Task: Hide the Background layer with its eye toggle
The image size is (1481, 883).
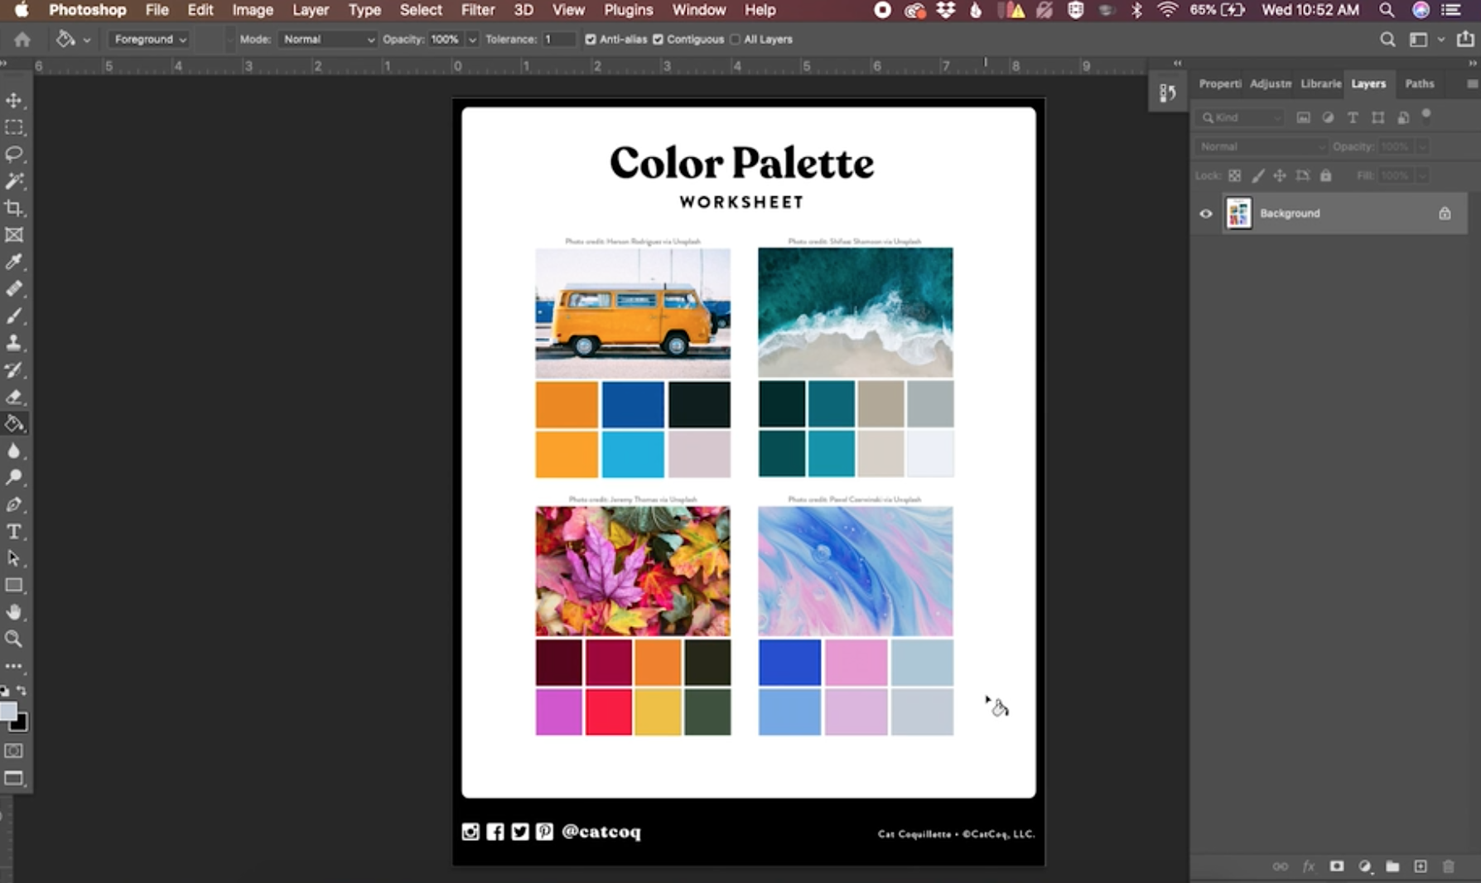Action: [x=1206, y=213]
